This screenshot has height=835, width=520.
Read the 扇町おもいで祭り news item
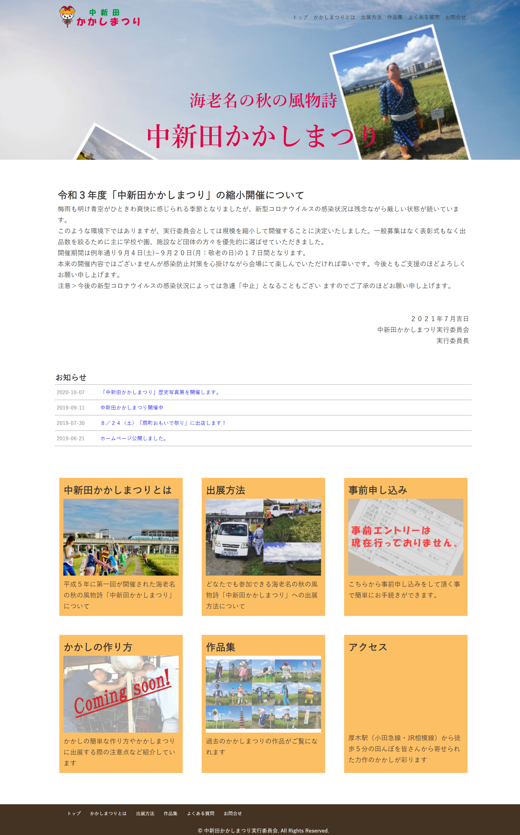coord(163,423)
